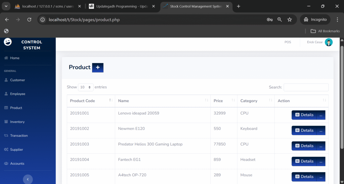Open the Supplier sidebar page
This screenshot has height=184, width=344.
click(16, 149)
